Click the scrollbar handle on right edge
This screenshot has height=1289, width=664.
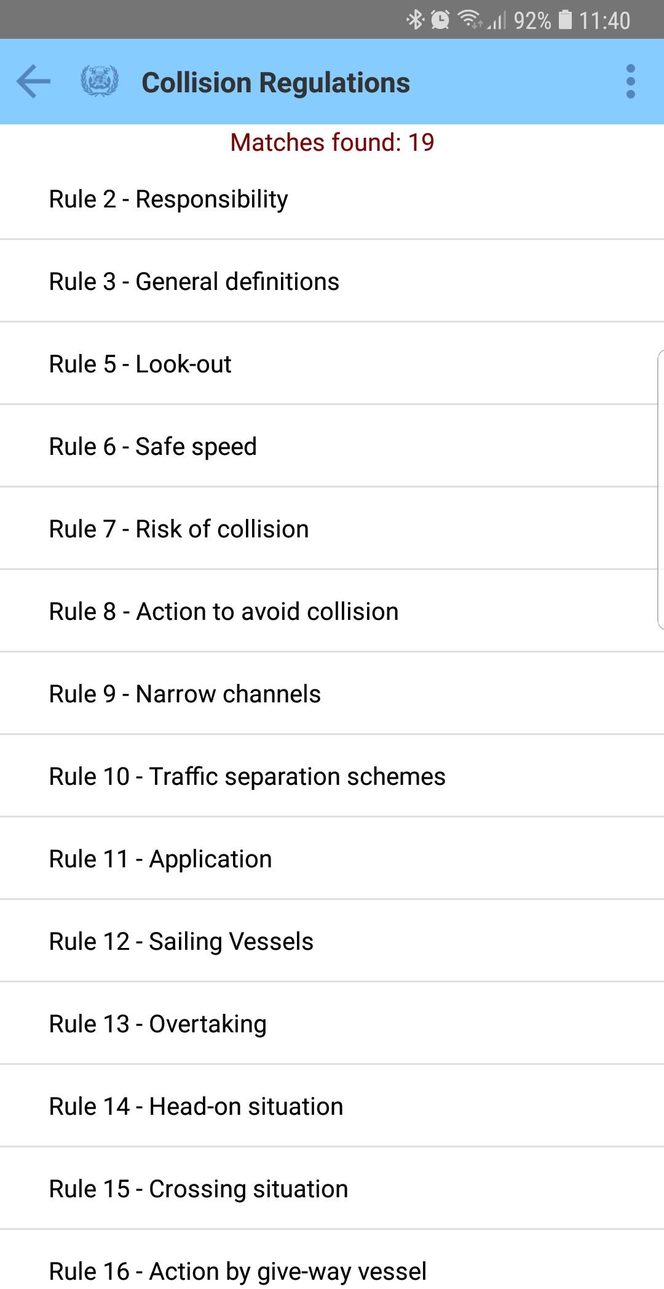point(660,489)
